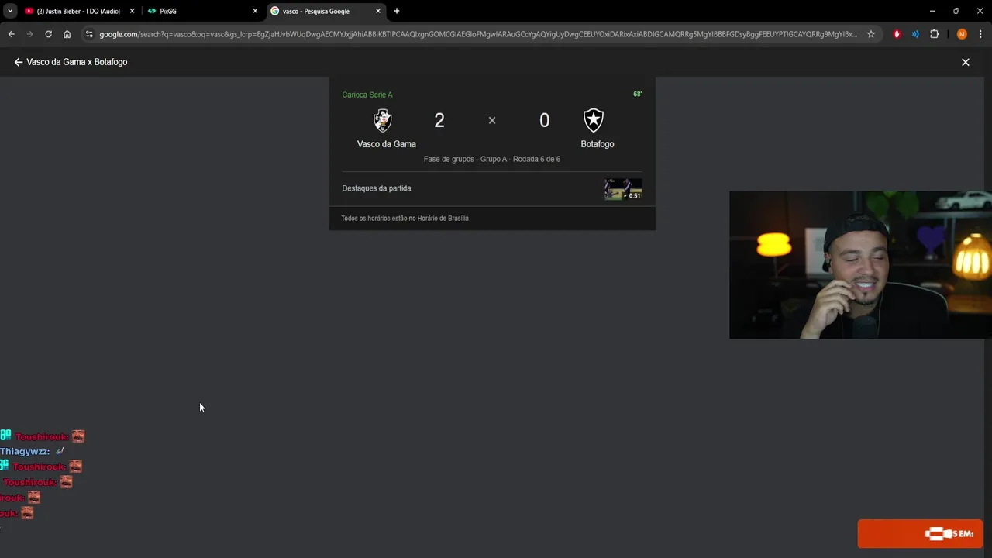
Task: Click the Thiagywzz chat message
Action: (33, 451)
